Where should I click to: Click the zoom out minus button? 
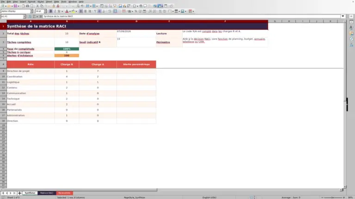322,198
